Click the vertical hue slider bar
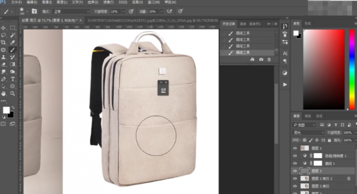The height and width of the screenshot is (194, 357). (352, 69)
